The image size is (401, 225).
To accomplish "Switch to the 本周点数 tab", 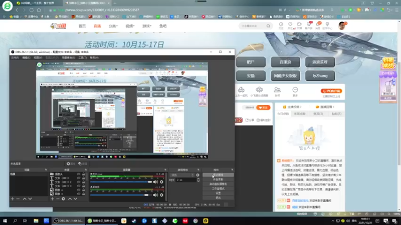I will [299, 114].
